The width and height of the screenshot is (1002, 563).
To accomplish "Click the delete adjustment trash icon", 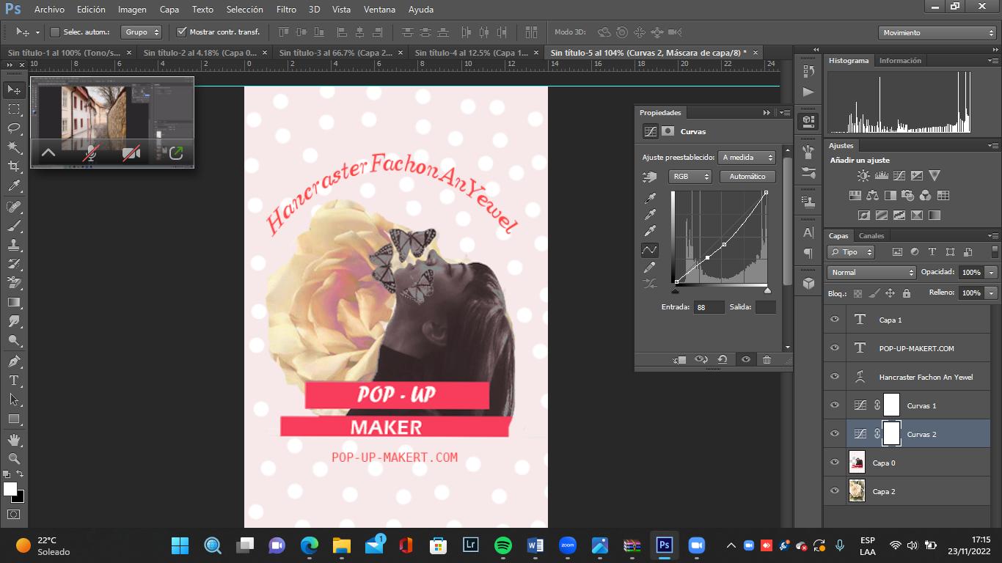I will (x=767, y=359).
